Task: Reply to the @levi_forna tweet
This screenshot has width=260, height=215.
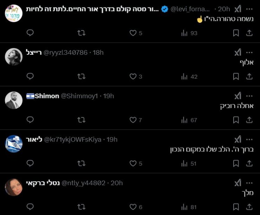Action: [30, 33]
